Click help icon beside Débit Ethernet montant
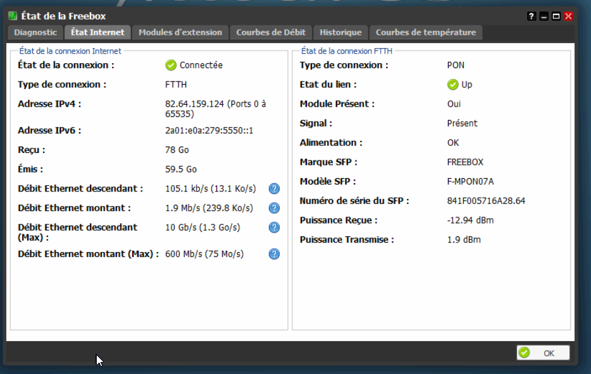The width and height of the screenshot is (591, 374). (x=274, y=208)
